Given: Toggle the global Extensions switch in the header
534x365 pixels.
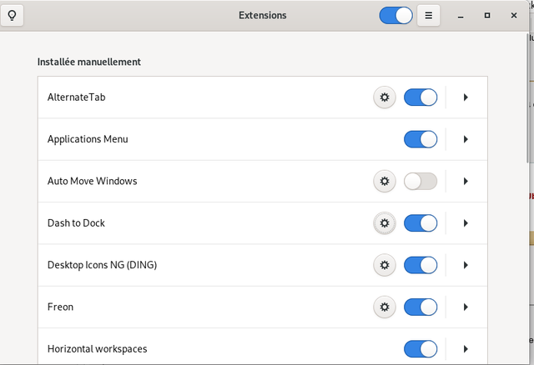Looking at the screenshot, I should [395, 15].
